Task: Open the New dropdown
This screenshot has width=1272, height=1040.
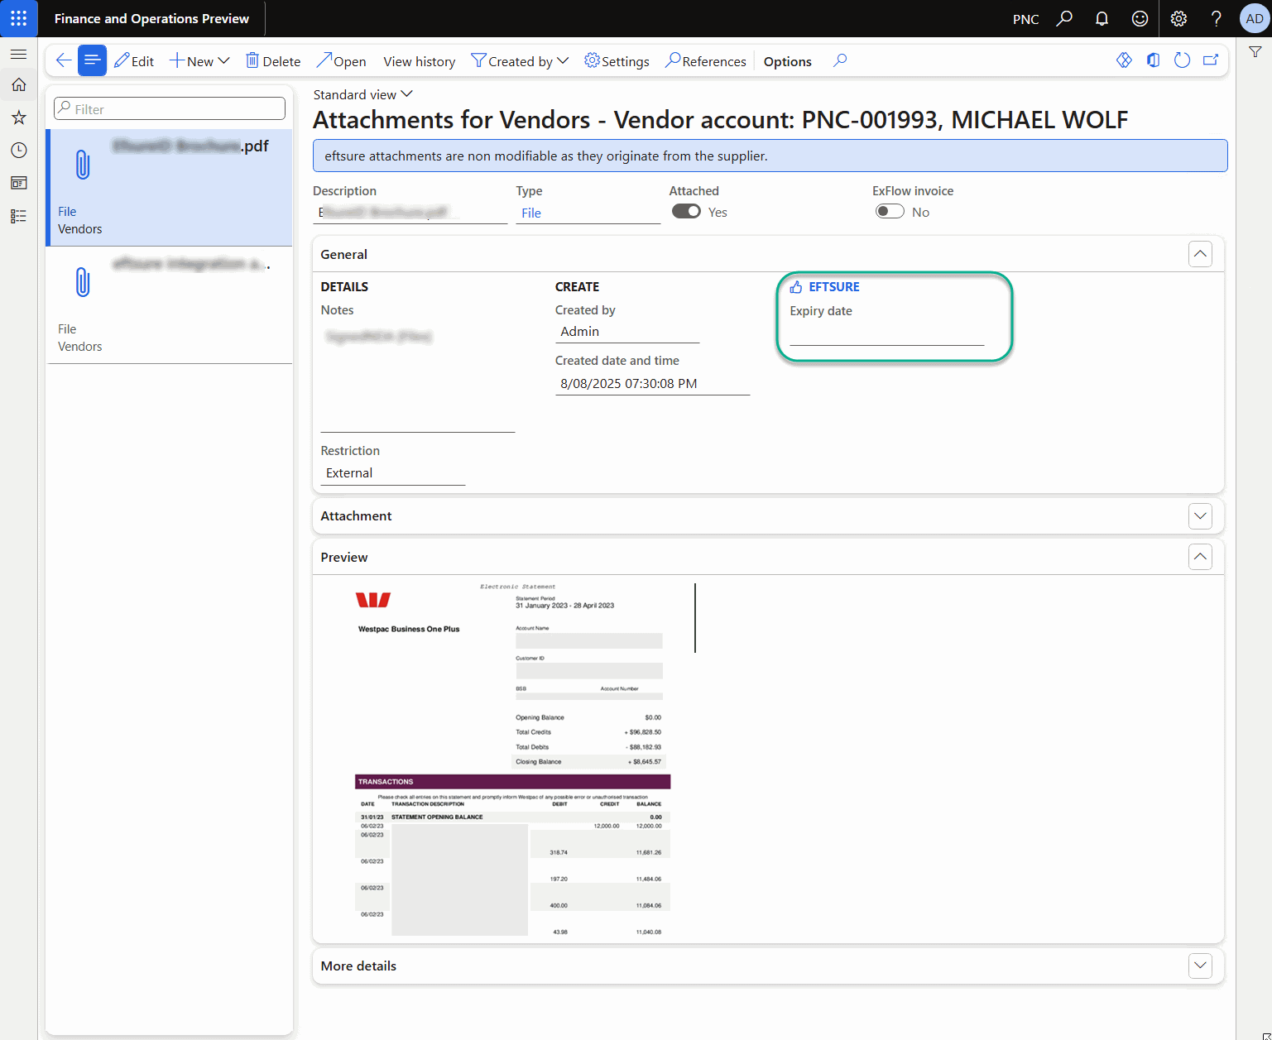Action: (x=199, y=61)
